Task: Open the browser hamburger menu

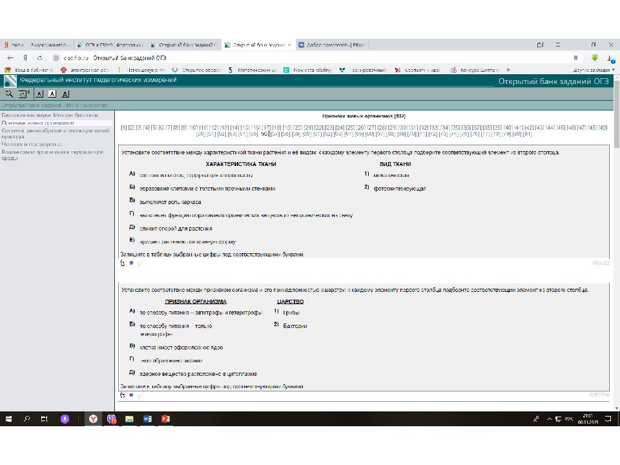Action: pyautogui.click(x=558, y=45)
